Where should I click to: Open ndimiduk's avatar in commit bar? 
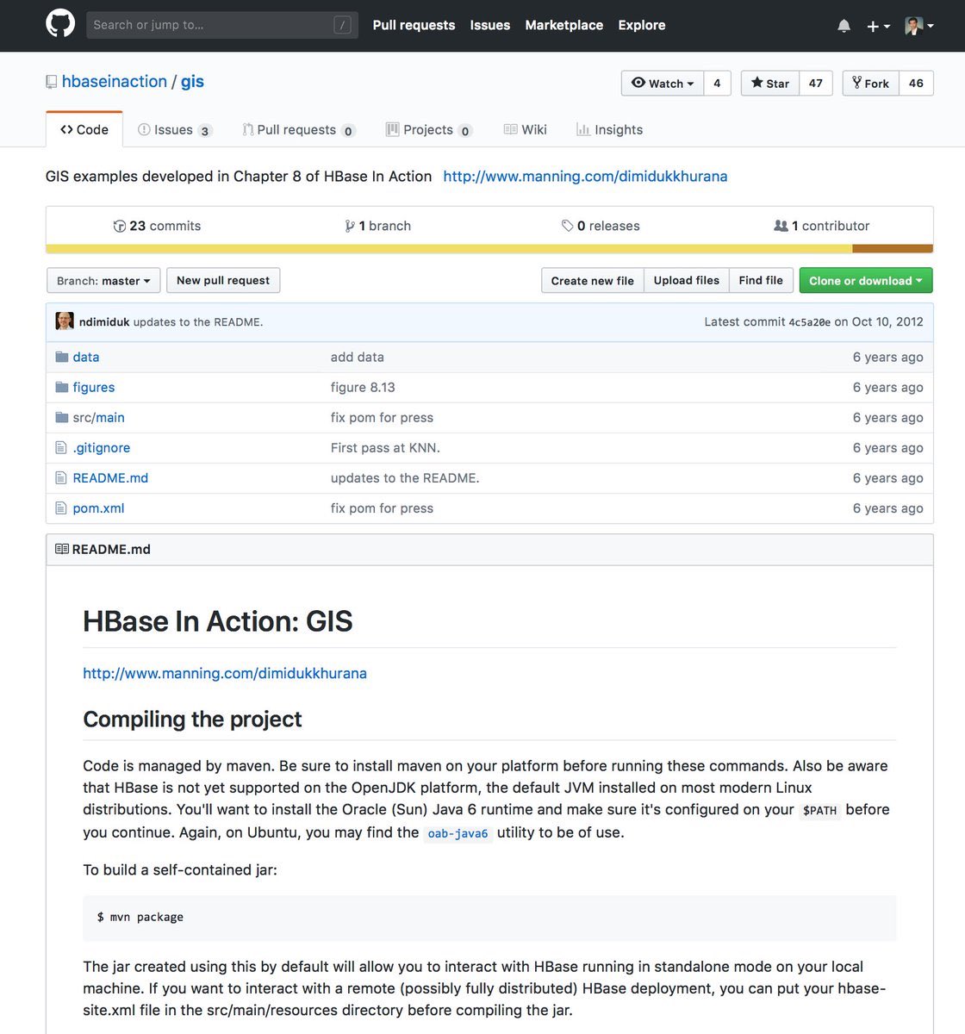(65, 321)
